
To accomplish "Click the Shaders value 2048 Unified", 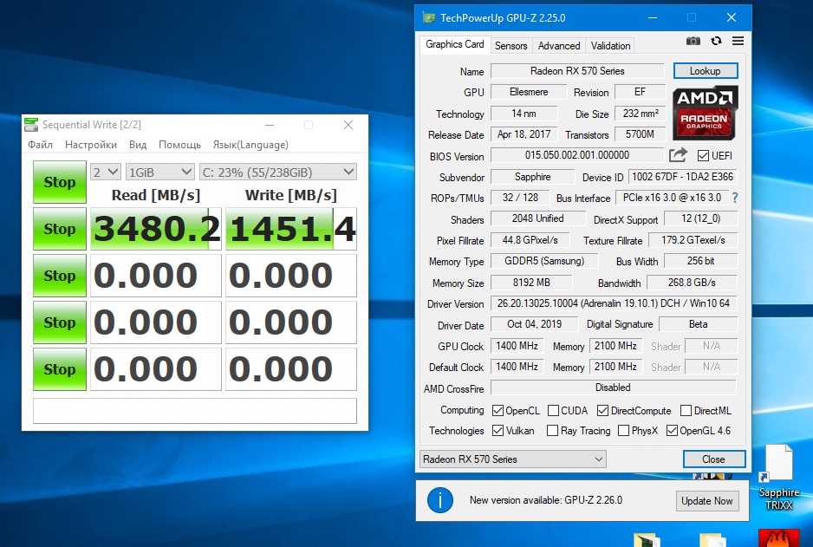I will [538, 218].
